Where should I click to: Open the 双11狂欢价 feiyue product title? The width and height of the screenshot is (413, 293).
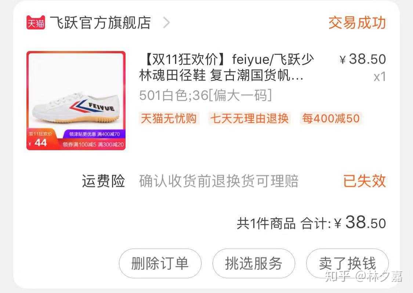click(226, 68)
